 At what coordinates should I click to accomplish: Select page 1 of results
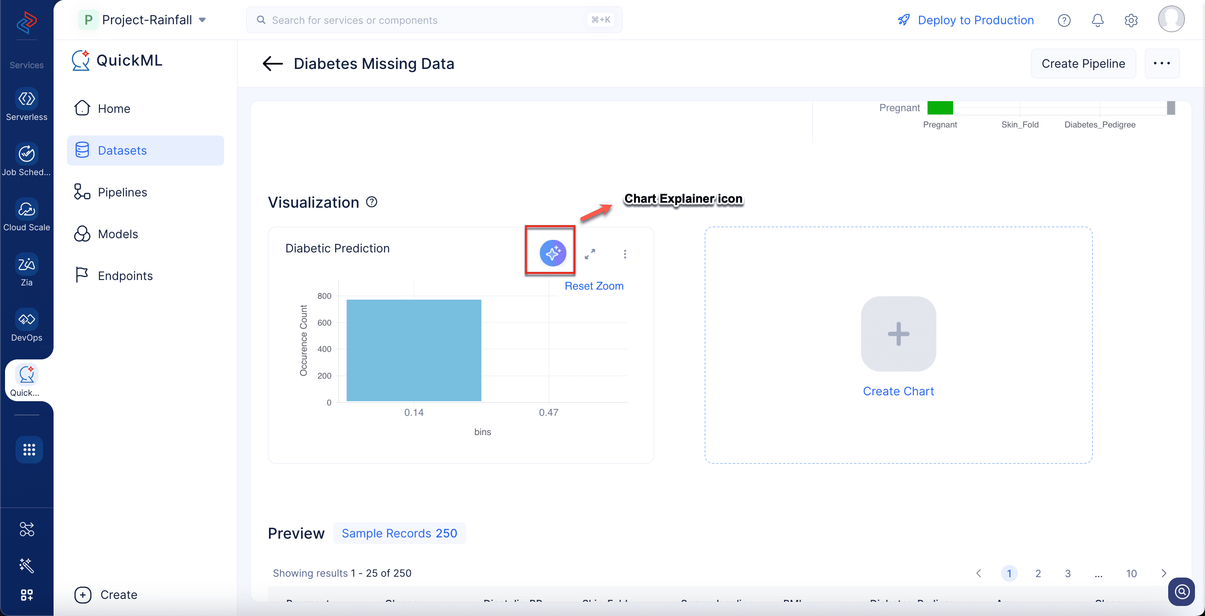pyautogui.click(x=1009, y=573)
